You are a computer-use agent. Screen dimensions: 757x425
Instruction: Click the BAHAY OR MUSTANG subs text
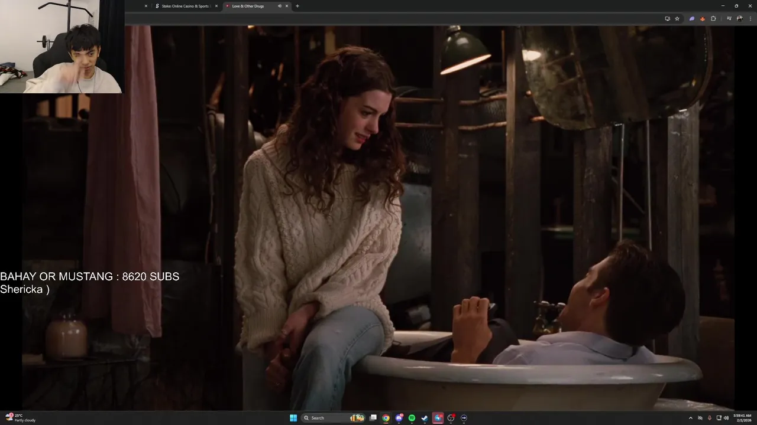click(x=89, y=276)
